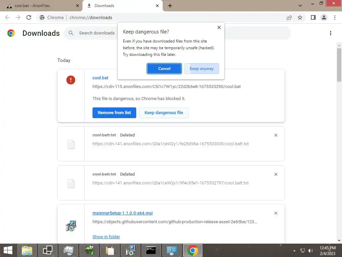The height and width of the screenshot is (257, 342).
Task: Bookmark this page with the star icon
Action: click(x=300, y=17)
